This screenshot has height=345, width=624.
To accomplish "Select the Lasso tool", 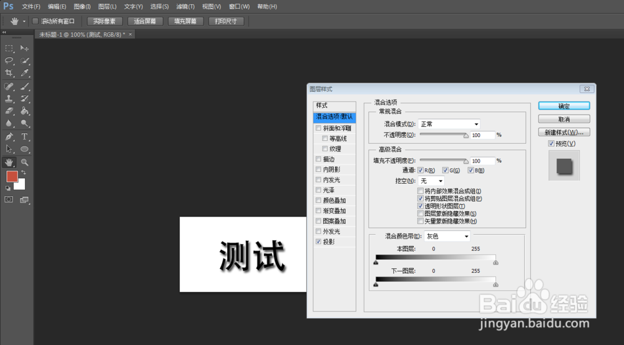I will coord(9,61).
